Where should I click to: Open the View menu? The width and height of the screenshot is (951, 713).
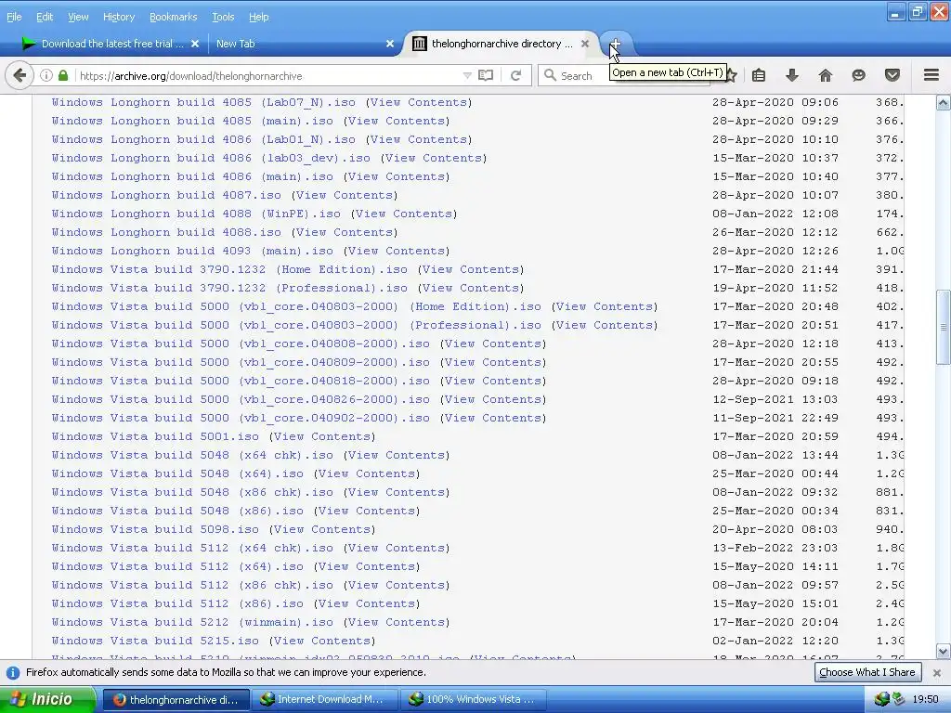point(78,17)
